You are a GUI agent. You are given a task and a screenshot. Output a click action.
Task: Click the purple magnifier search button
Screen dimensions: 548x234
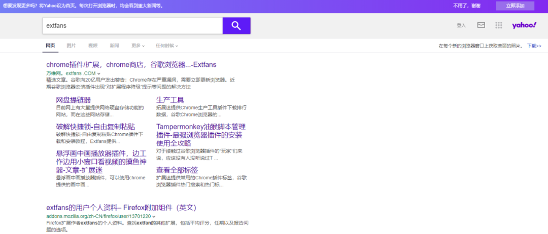click(236, 25)
